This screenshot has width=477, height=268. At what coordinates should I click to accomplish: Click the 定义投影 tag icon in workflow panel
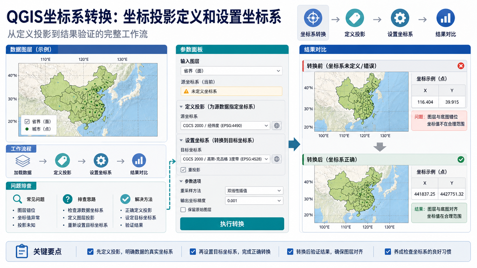[x=62, y=161]
